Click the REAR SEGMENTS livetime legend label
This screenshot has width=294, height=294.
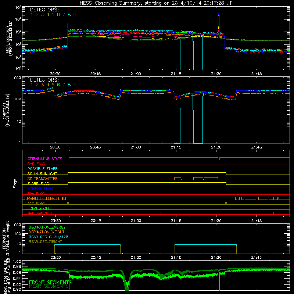coord(49,286)
